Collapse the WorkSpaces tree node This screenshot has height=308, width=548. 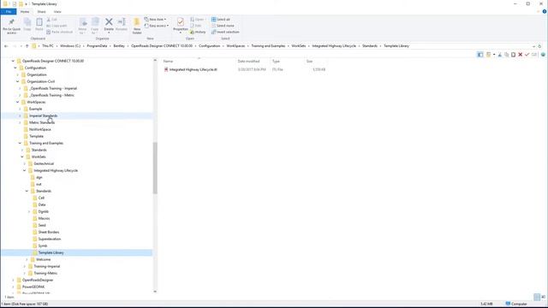coord(17,102)
